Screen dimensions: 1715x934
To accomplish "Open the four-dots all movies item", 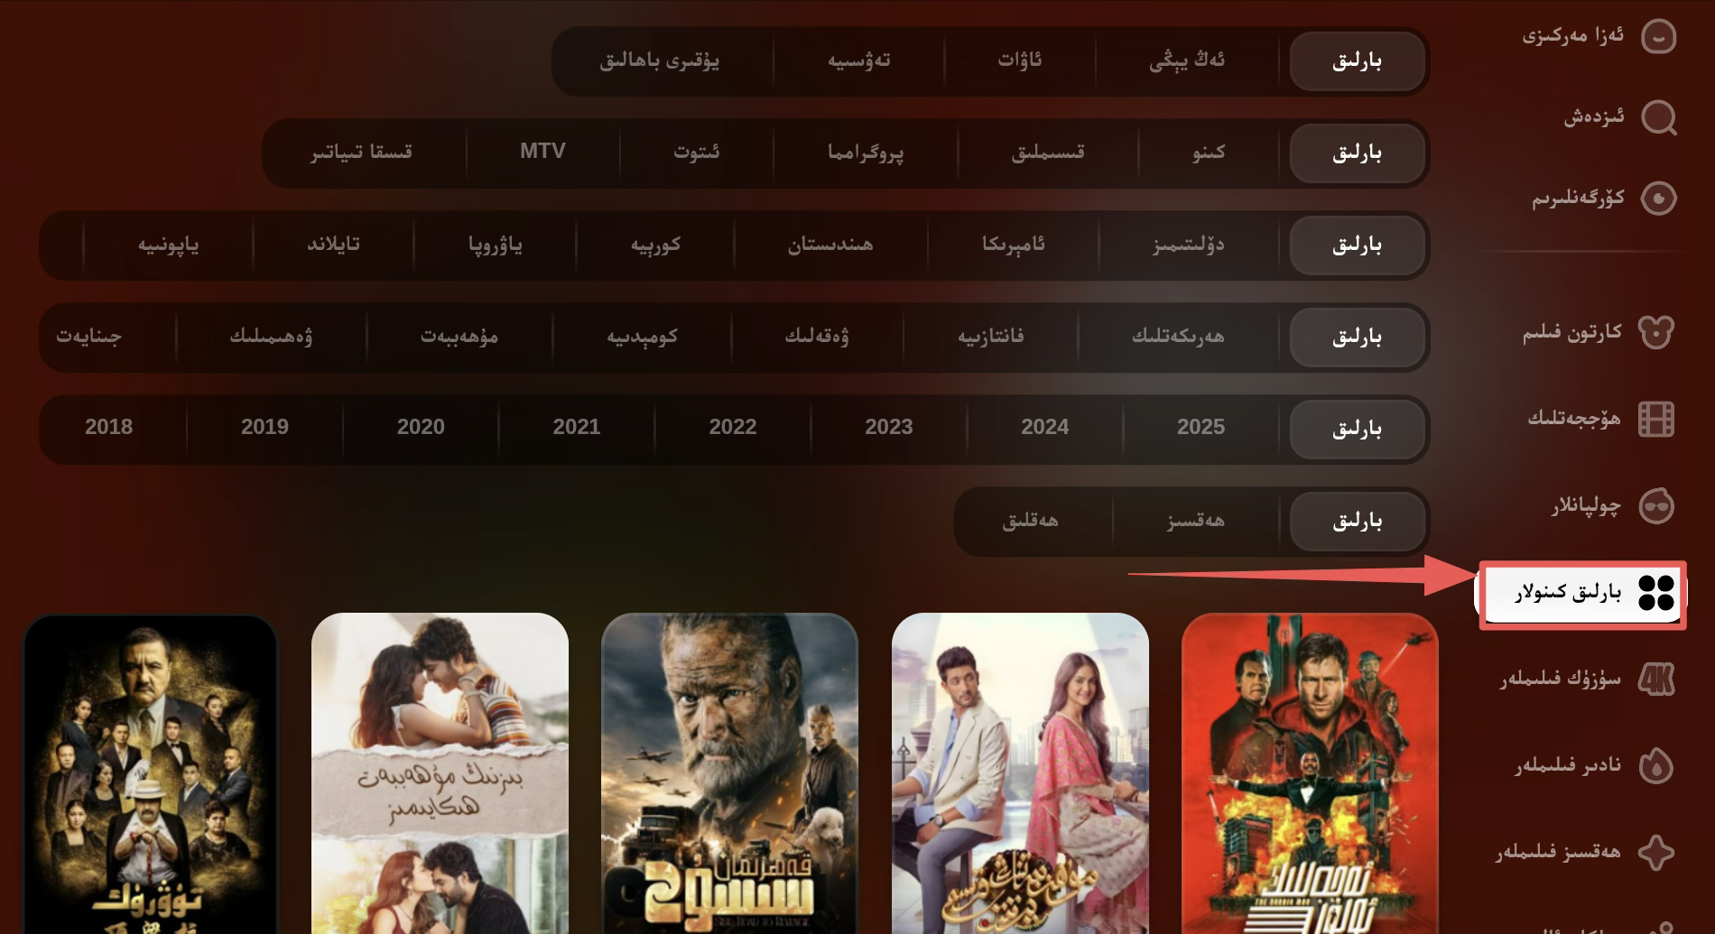I will [x=1582, y=593].
